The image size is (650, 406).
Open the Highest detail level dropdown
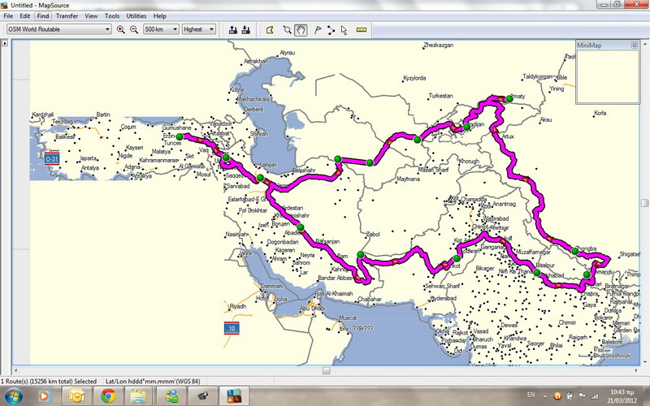tap(198, 29)
